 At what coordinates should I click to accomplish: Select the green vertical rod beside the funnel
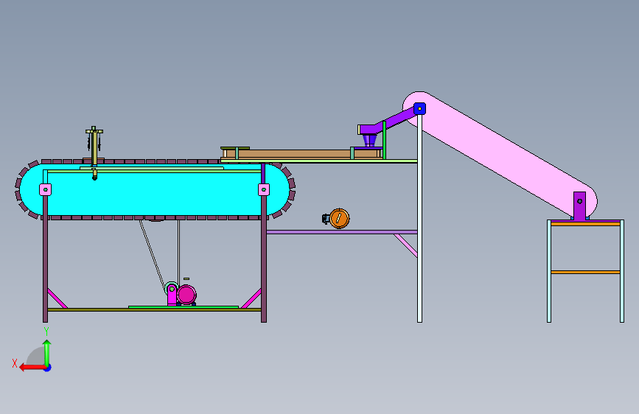point(384,140)
